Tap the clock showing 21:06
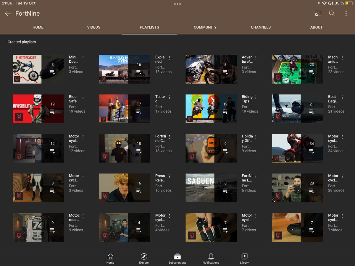 point(7,3)
